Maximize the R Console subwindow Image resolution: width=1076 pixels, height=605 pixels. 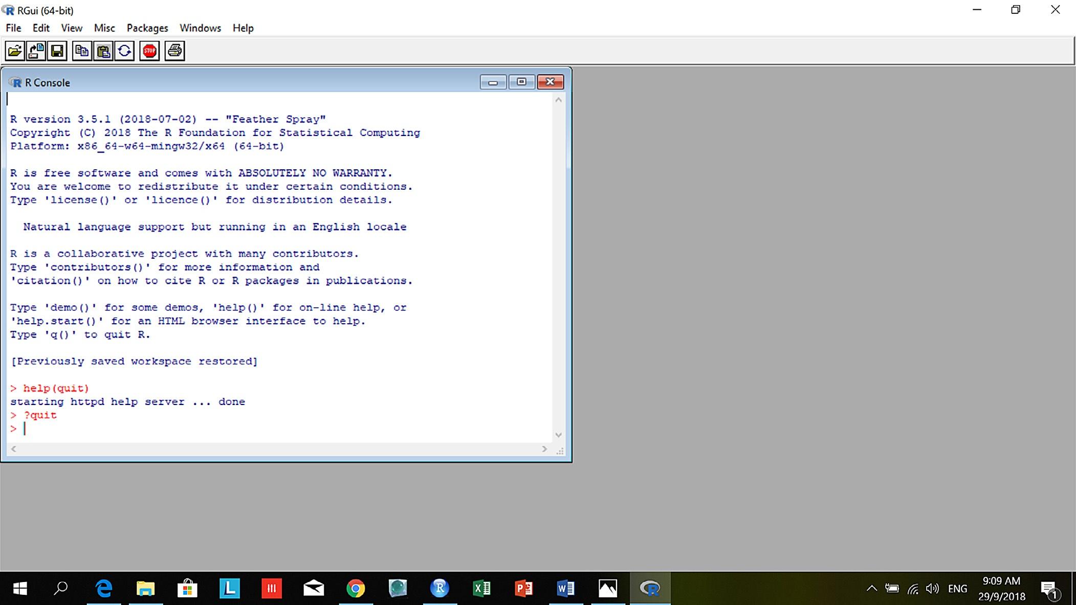click(521, 82)
